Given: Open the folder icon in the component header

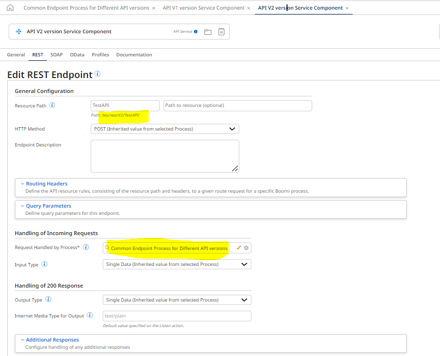Looking at the screenshot, I should tap(208, 31).
